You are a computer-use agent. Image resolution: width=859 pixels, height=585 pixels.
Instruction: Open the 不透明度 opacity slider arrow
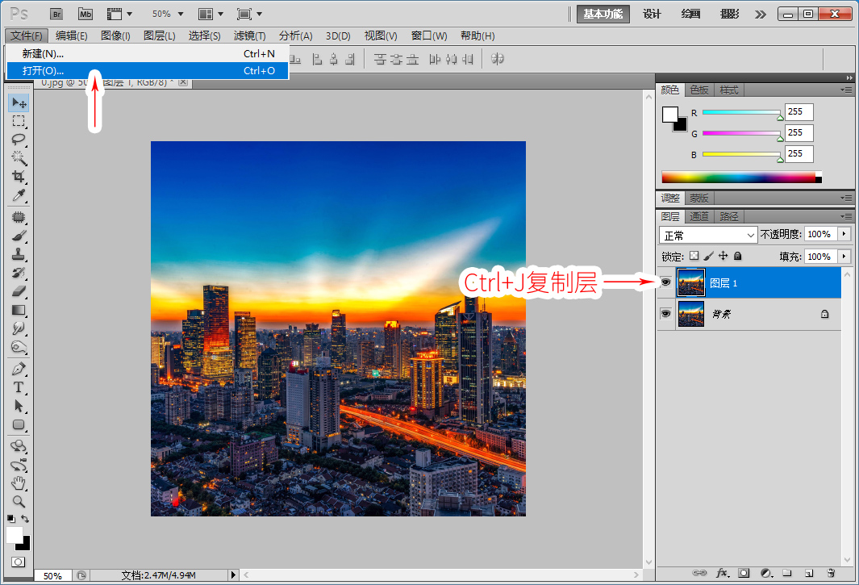point(844,234)
